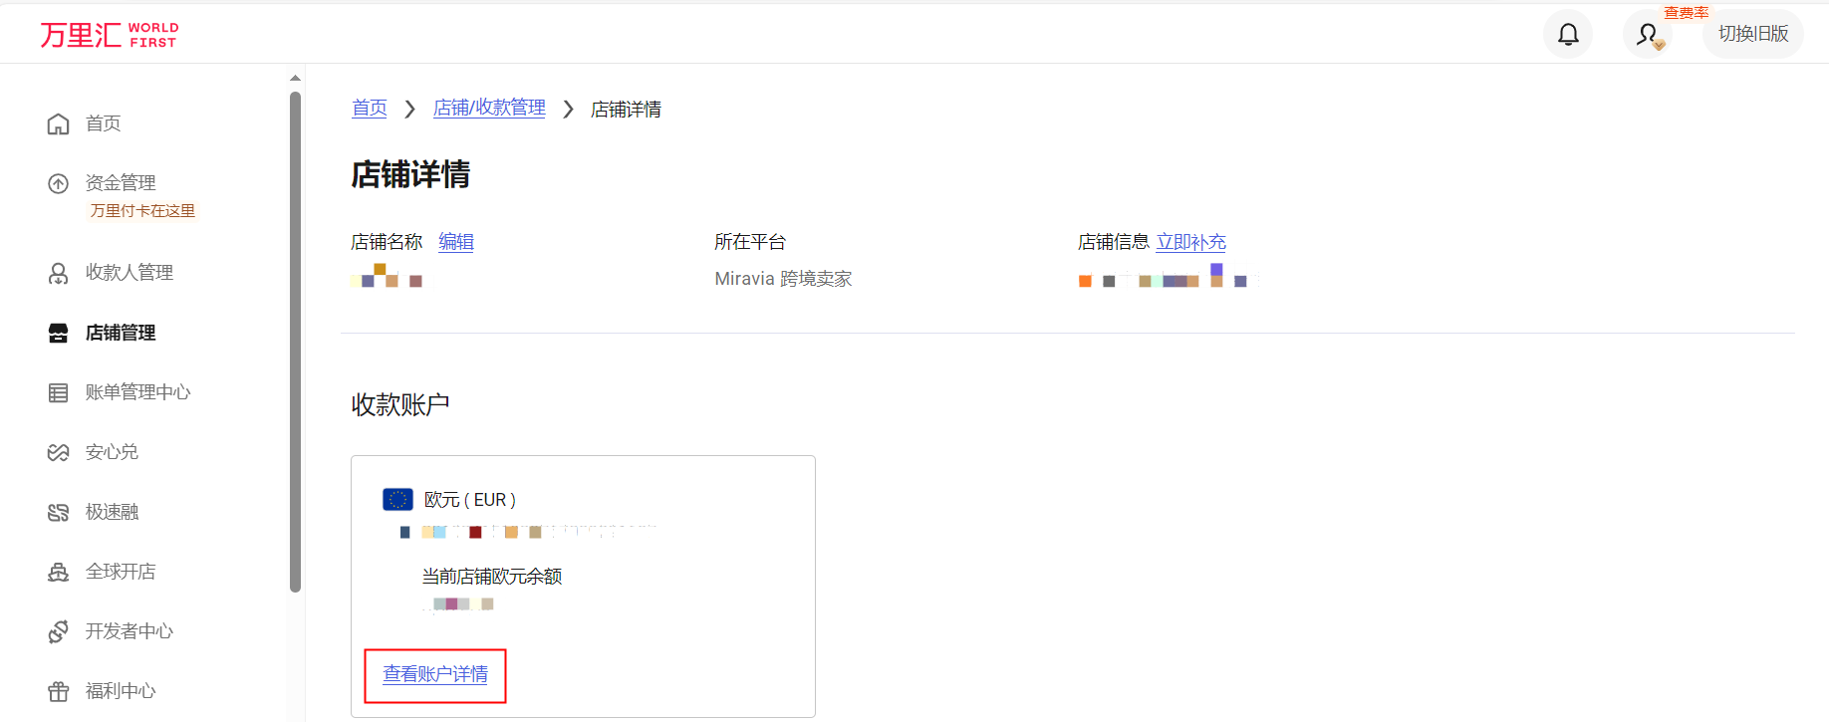
Task: Click the 编辑 link beside 店铺名称
Action: [456, 242]
